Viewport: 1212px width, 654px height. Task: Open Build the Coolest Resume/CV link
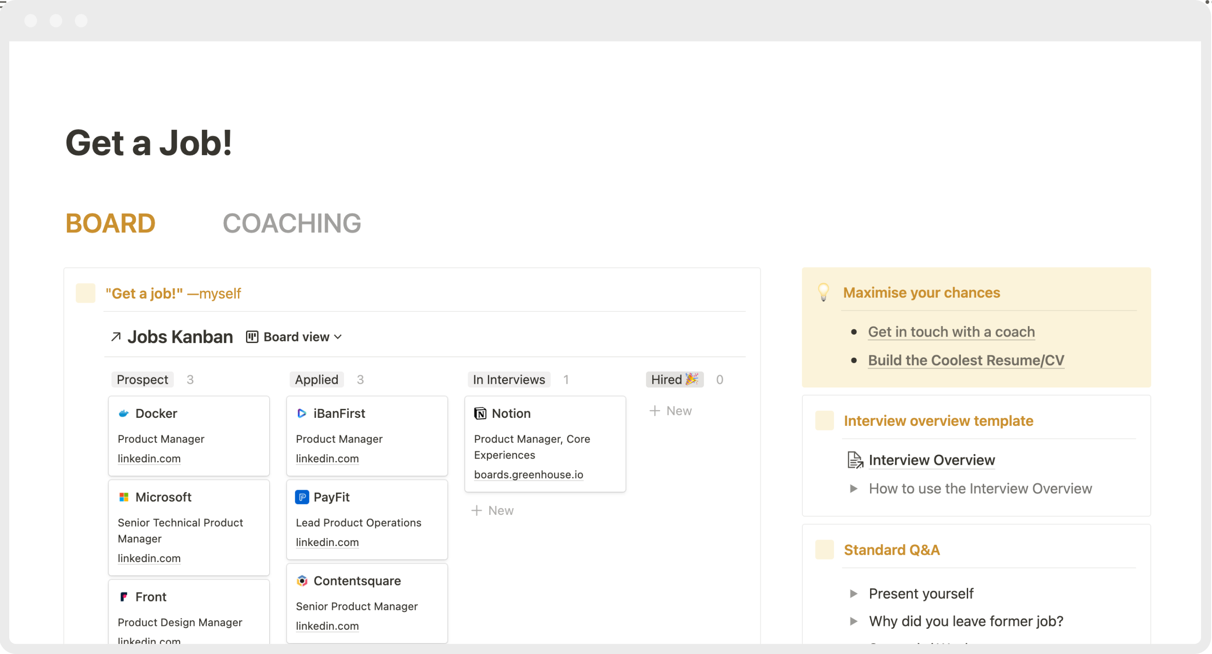[966, 360]
